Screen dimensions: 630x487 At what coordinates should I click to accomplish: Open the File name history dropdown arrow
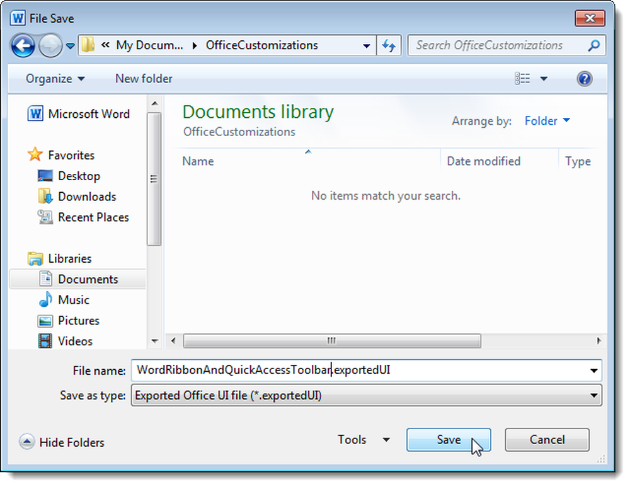(x=593, y=370)
